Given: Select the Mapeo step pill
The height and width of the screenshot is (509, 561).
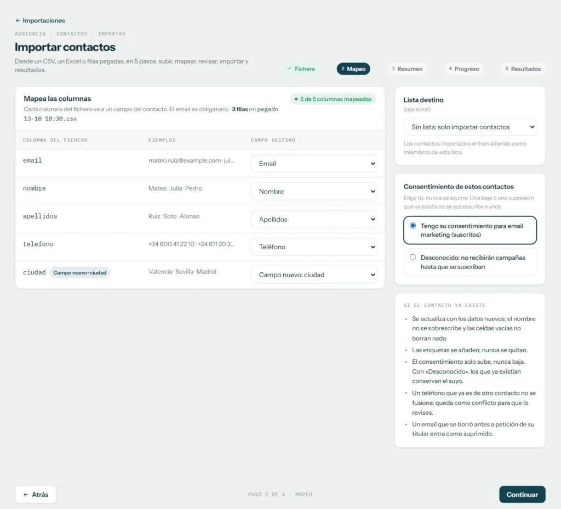Looking at the screenshot, I should (x=353, y=68).
